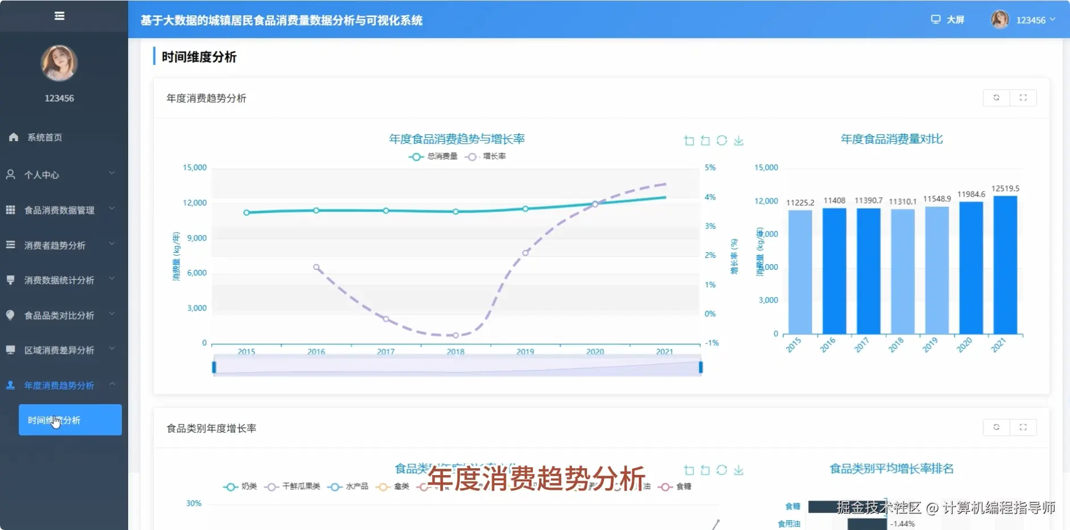Toggle the 禽类 legend series

(x=392, y=486)
